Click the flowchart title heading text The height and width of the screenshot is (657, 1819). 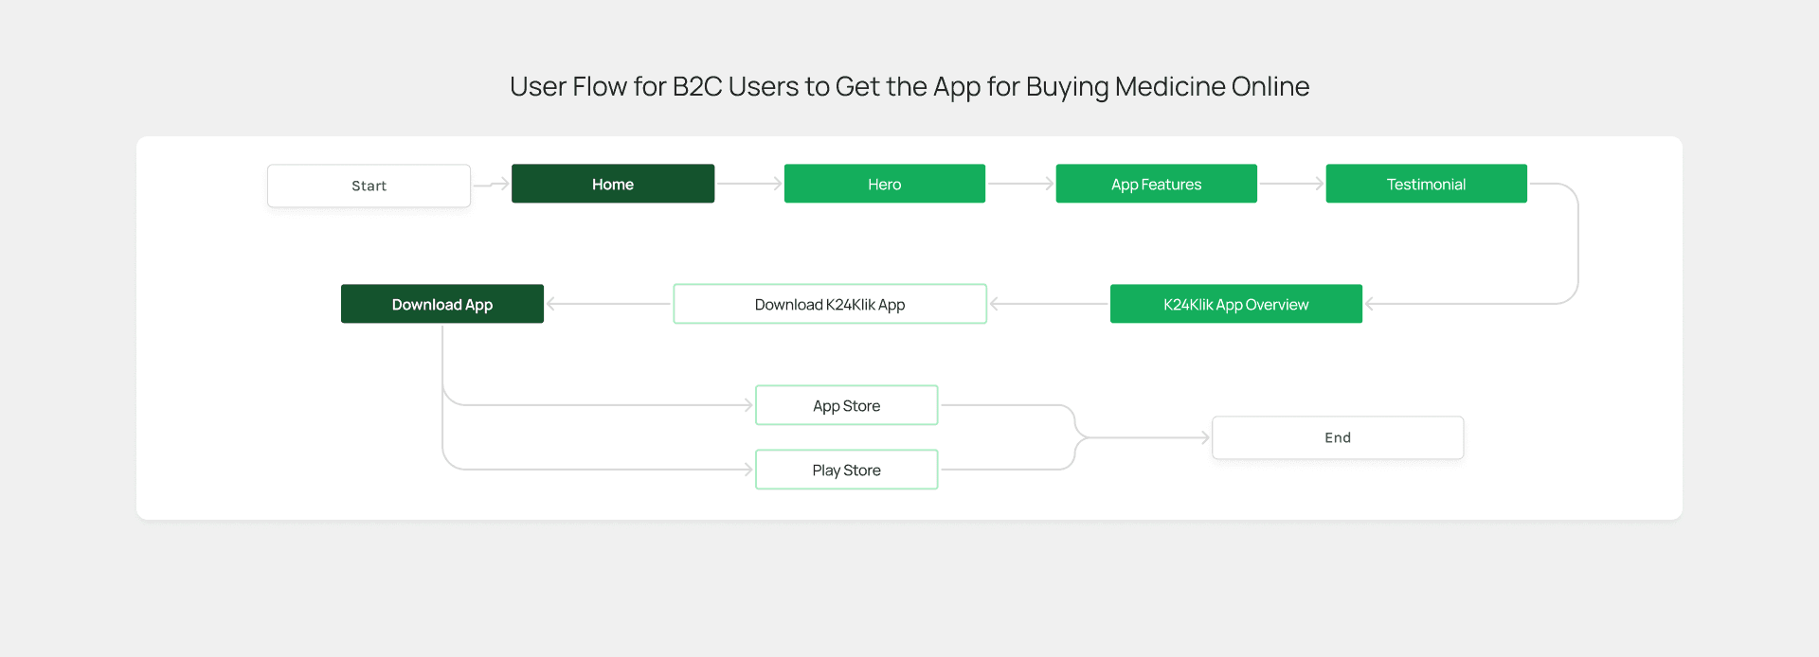pos(909,86)
